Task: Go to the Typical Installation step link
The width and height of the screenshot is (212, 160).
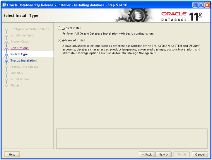Action: [23, 60]
